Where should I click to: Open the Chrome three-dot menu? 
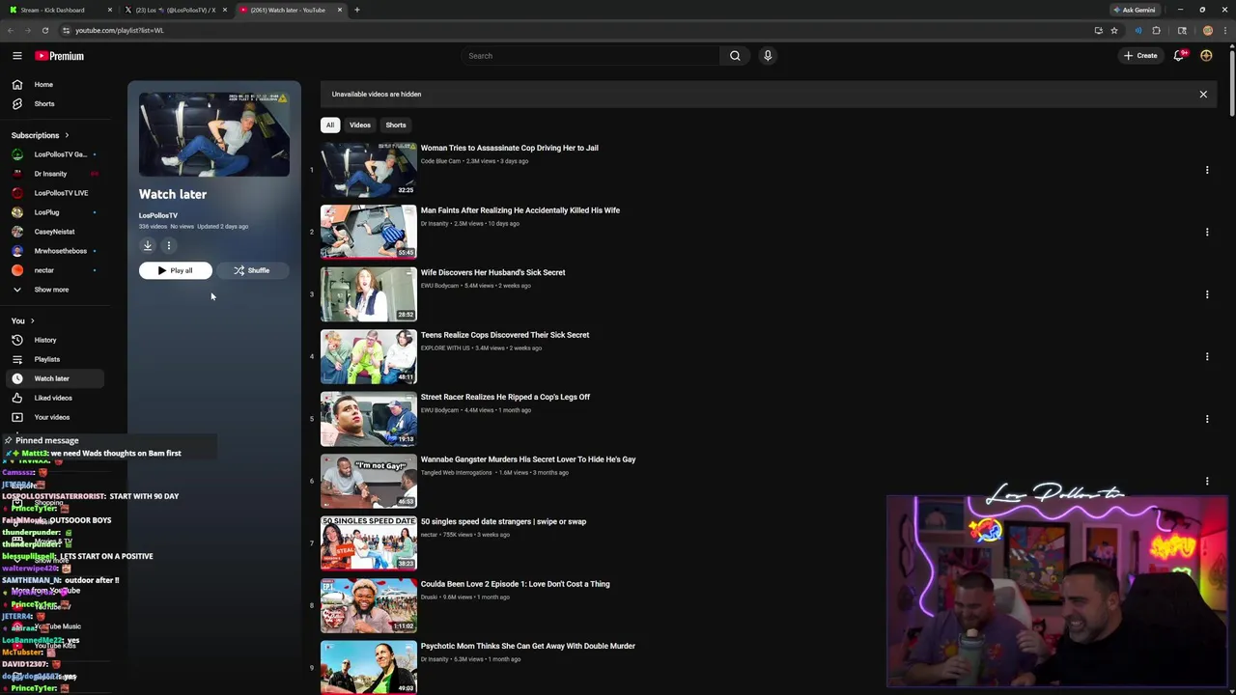(x=1225, y=30)
